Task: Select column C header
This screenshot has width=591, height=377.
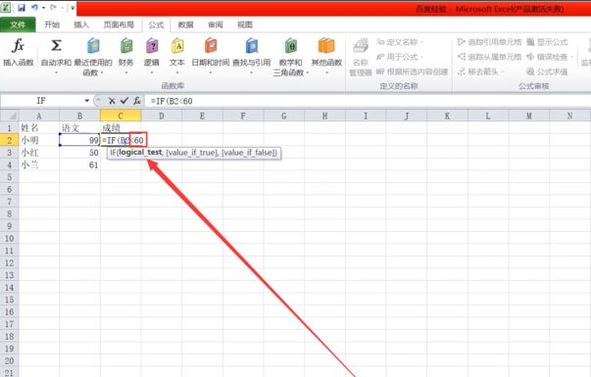Action: pyautogui.click(x=121, y=116)
